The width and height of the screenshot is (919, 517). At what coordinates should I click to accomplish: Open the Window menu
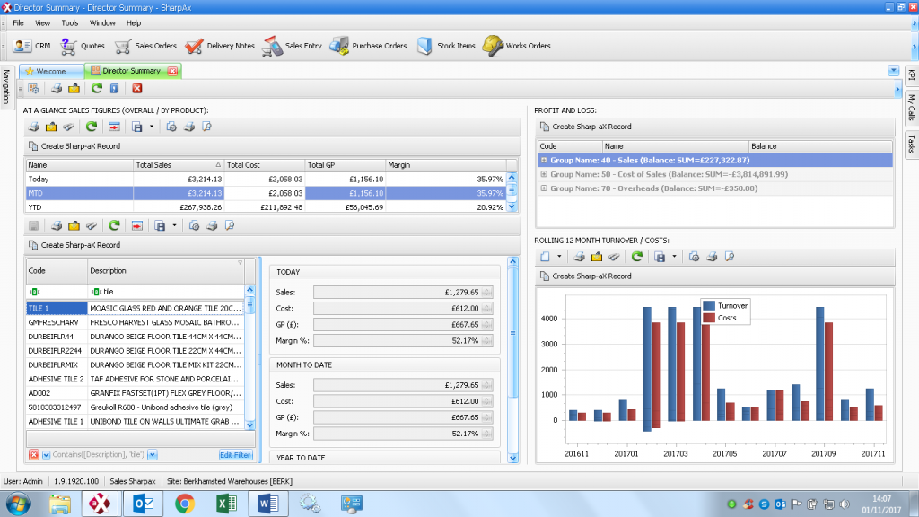click(x=102, y=22)
